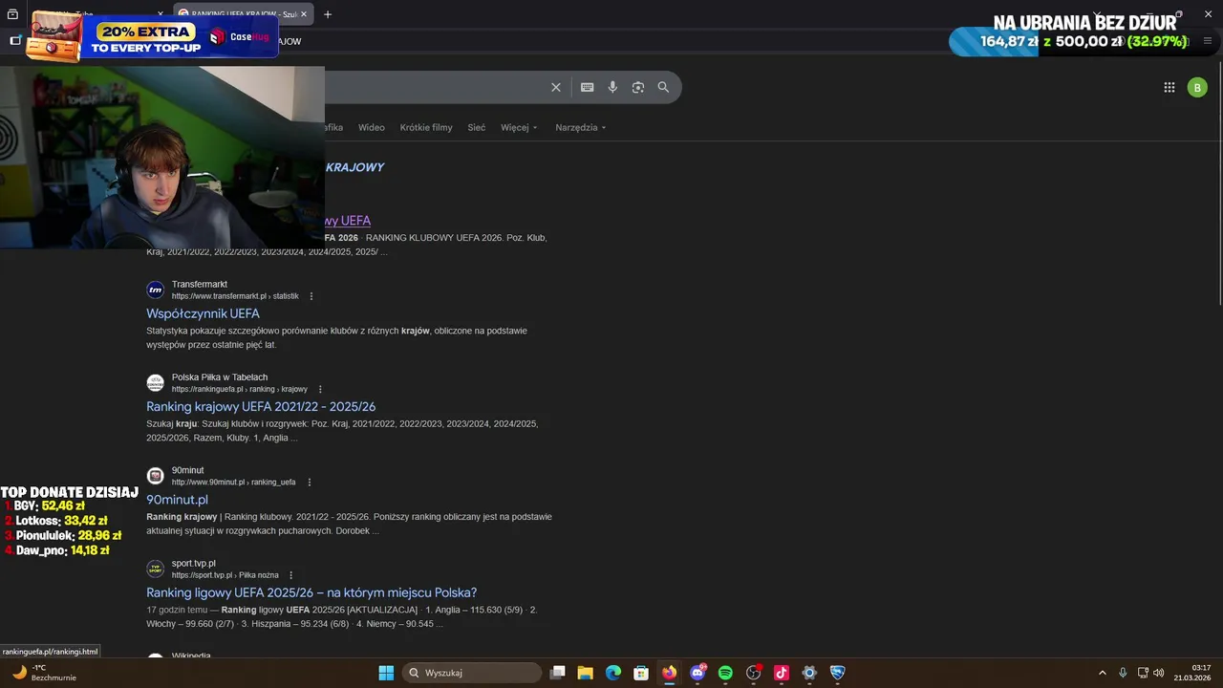The image size is (1223, 688).
Task: Open Discord from the taskbar
Action: pos(697,673)
